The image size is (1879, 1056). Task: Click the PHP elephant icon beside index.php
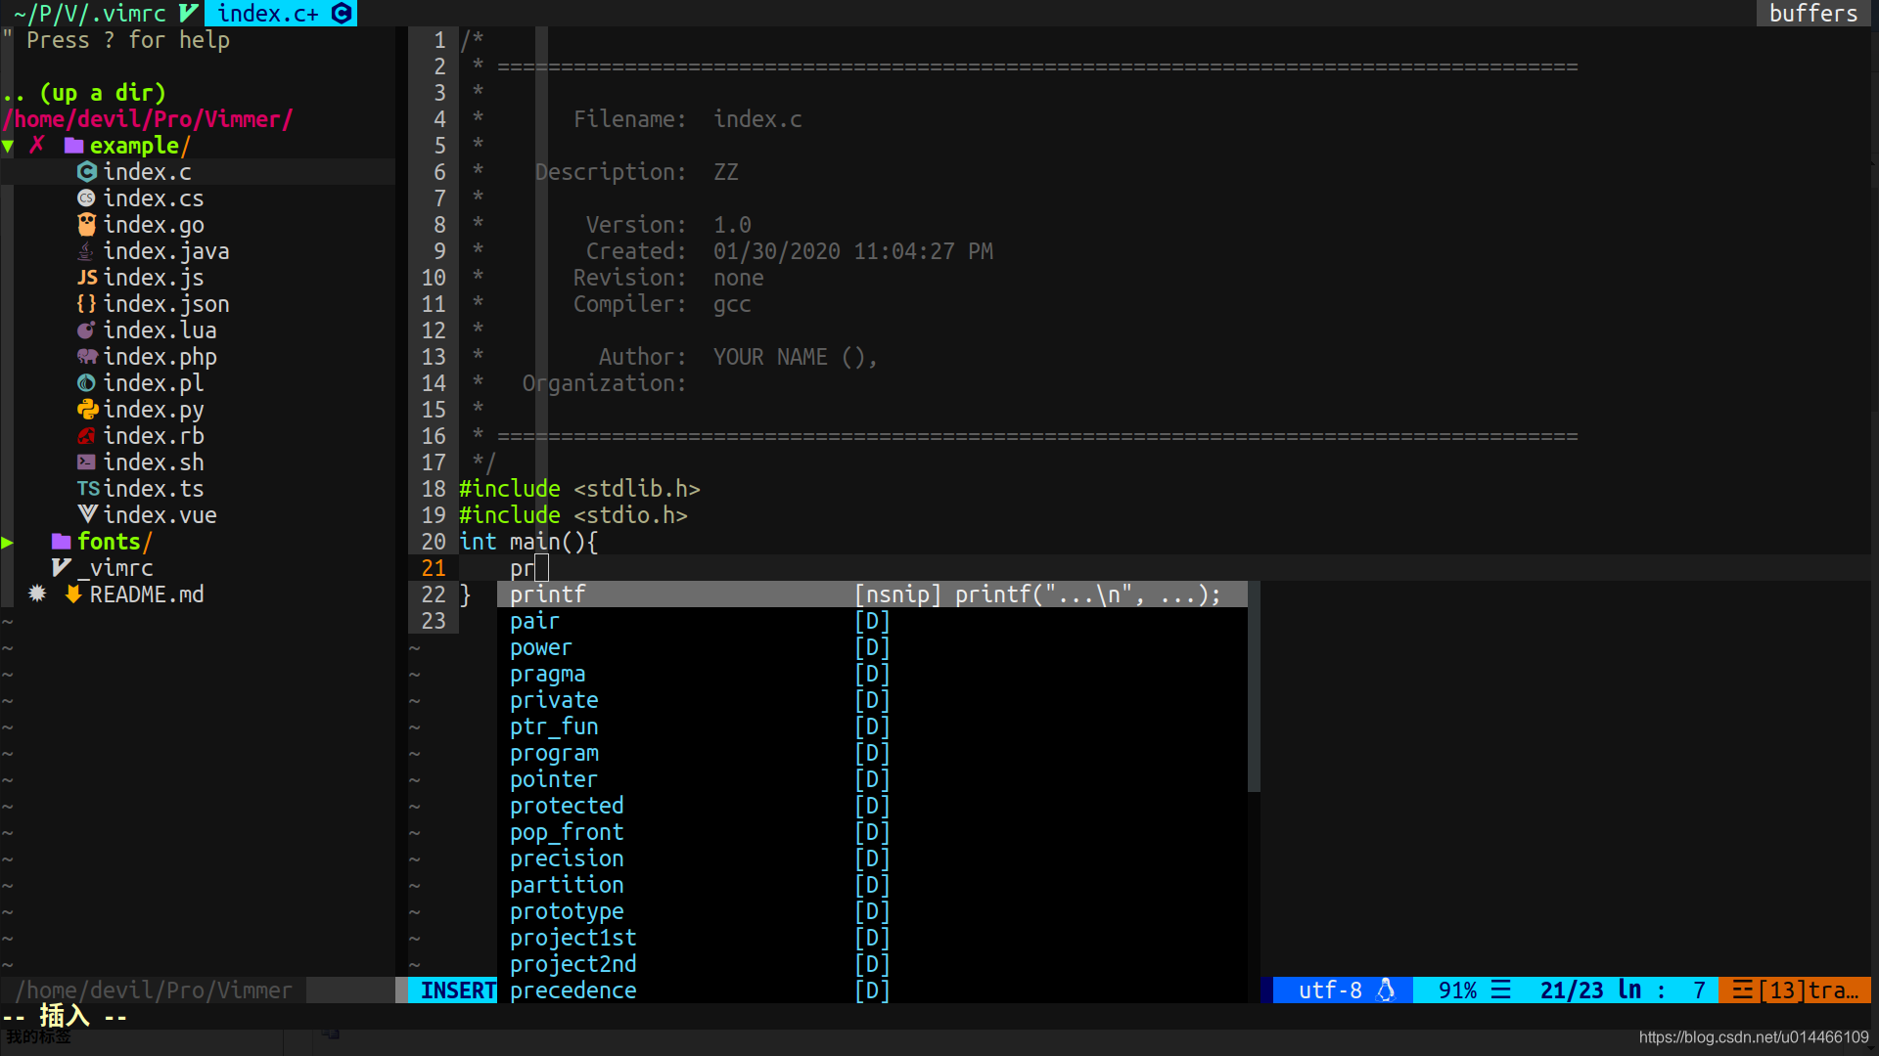pyautogui.click(x=87, y=357)
